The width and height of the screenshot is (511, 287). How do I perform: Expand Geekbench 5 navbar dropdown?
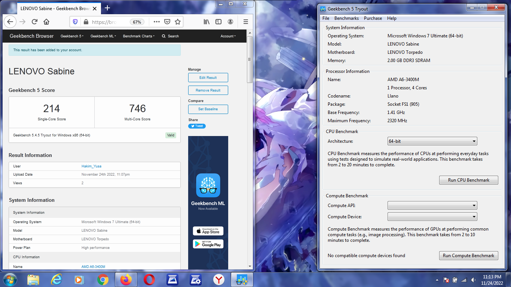(72, 36)
